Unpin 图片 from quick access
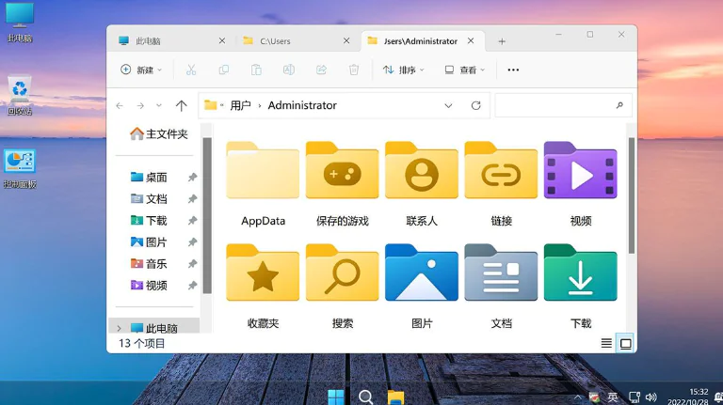The height and width of the screenshot is (405, 723). click(192, 242)
